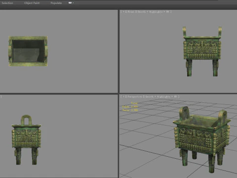Select the bronze vessel in the top-down viewport

pyautogui.click(x=28, y=51)
